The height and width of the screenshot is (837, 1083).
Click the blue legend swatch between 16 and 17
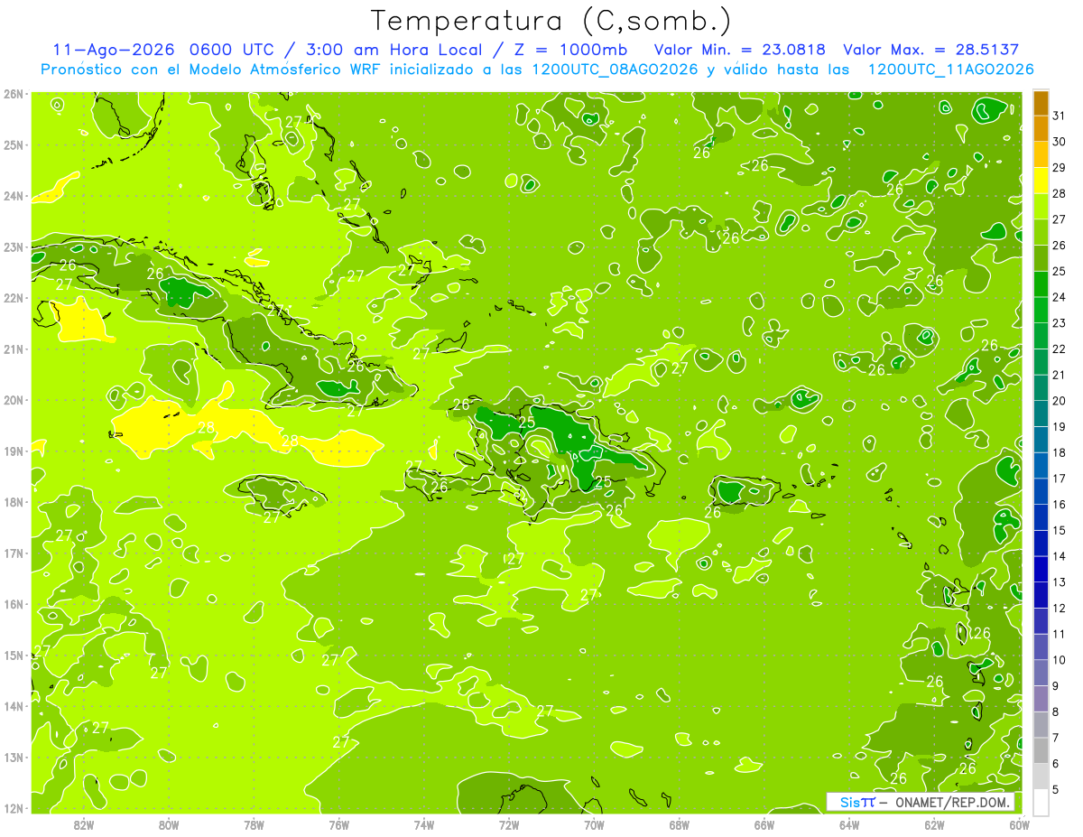tap(1041, 490)
